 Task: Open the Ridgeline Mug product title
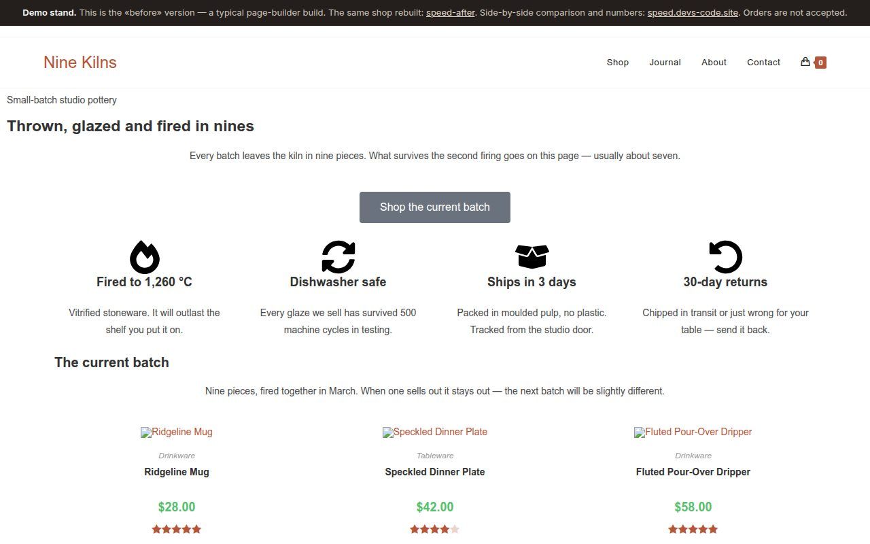(177, 472)
